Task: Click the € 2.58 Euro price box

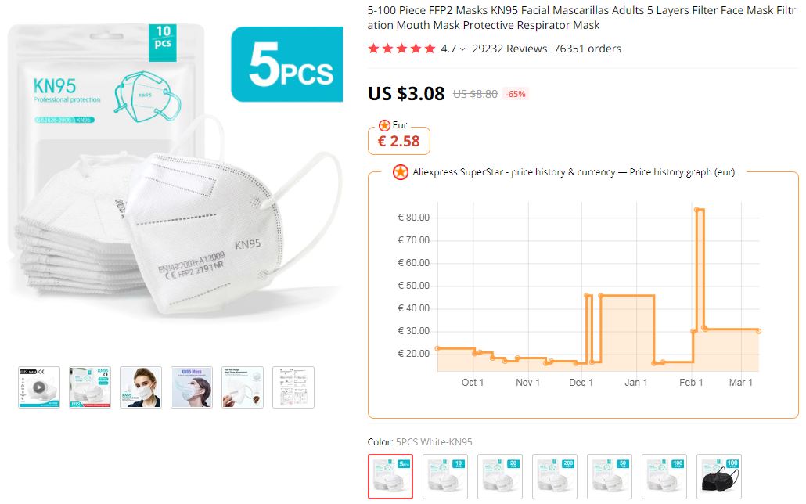Action: point(399,142)
